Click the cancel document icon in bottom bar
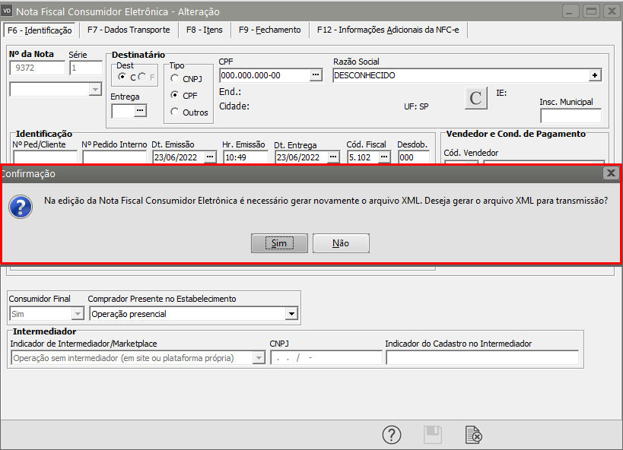 click(473, 435)
